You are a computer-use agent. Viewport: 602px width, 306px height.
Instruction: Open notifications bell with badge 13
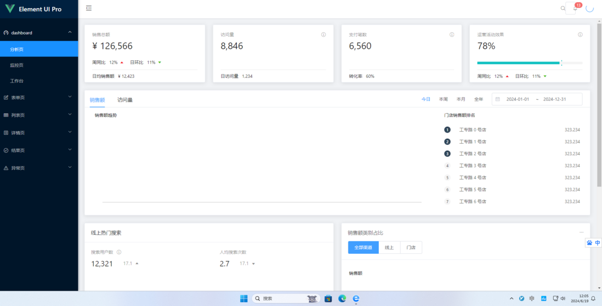[x=575, y=8]
